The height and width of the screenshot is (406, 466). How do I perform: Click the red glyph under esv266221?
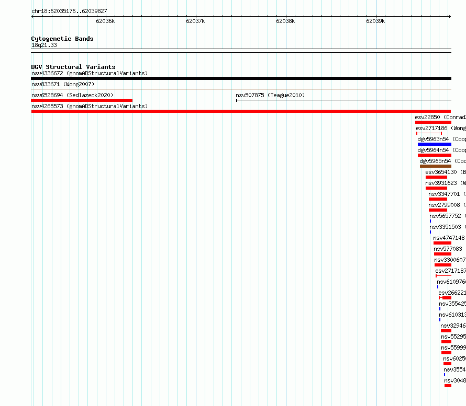point(445,298)
